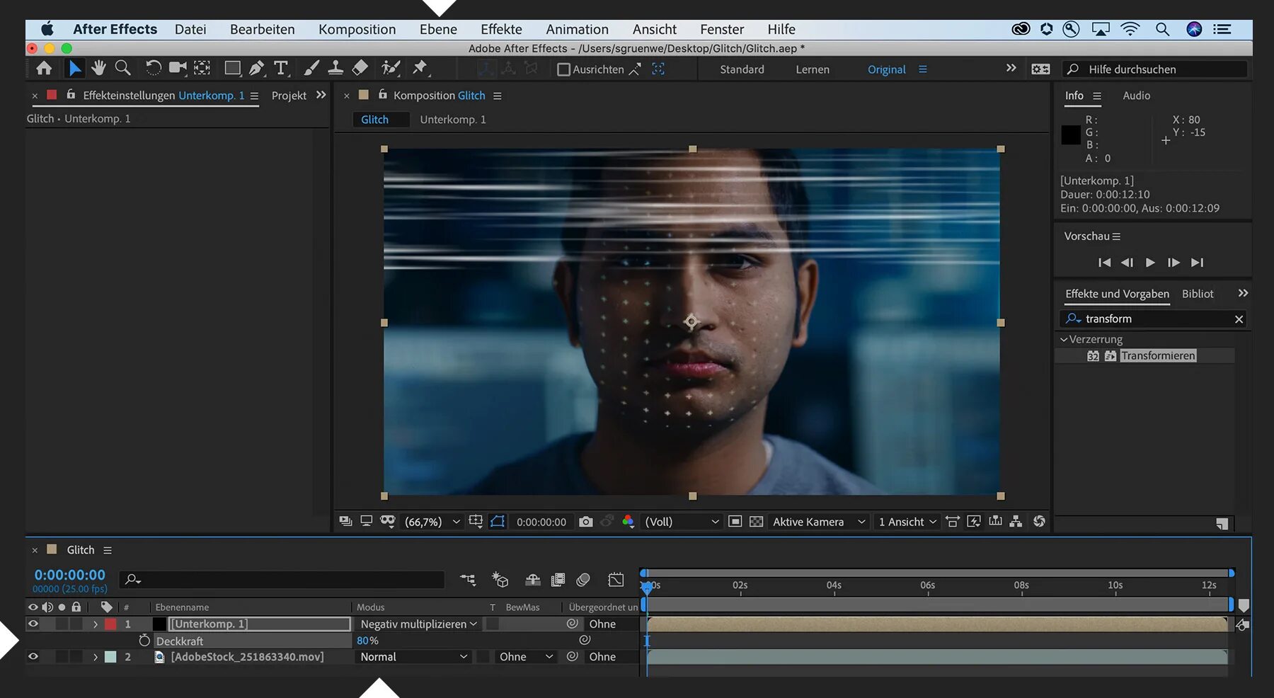Toggle visibility of the AdobeStock_251863340.mov layer
This screenshot has width=1274, height=698.
[33, 656]
